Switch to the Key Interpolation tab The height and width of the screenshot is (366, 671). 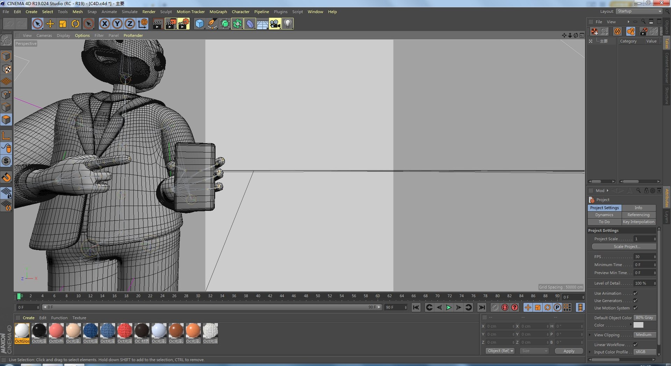(638, 222)
